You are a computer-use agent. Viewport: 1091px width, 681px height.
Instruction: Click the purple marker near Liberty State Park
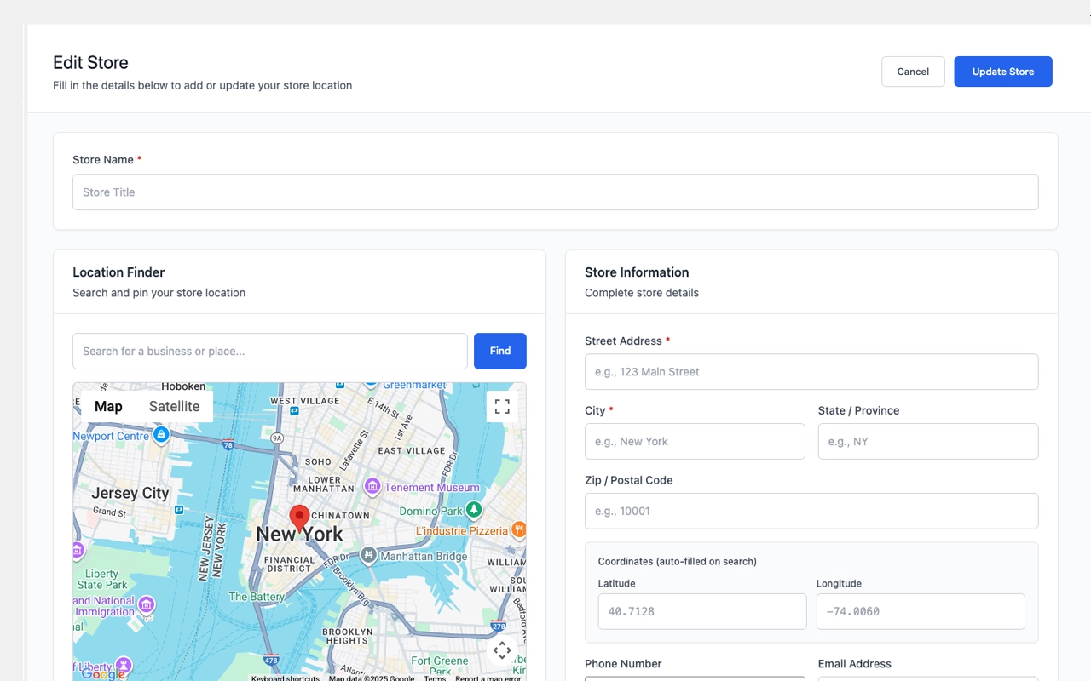coord(147,604)
